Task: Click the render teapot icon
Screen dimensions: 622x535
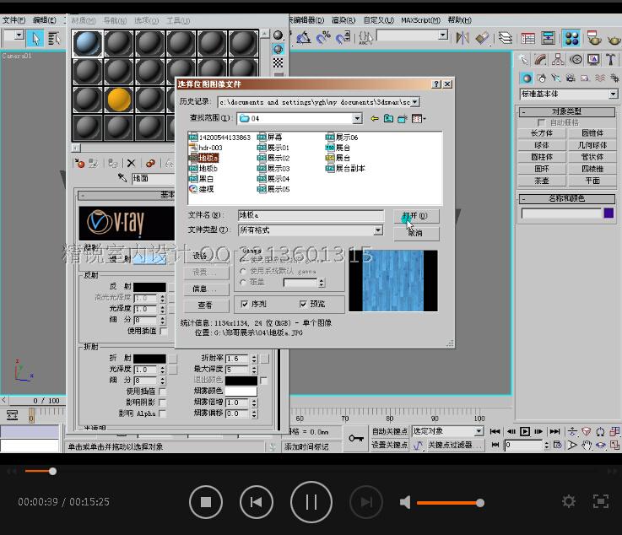Action: (614, 39)
